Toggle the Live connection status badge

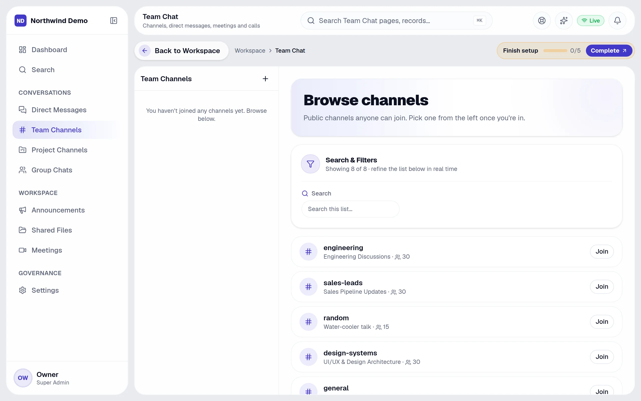coord(590,20)
